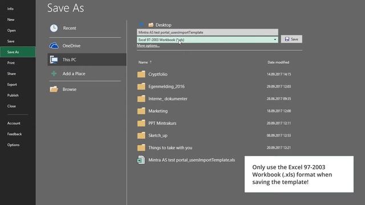
Task: Open the Interne_ dokumenter folder name
Action: [168, 99]
